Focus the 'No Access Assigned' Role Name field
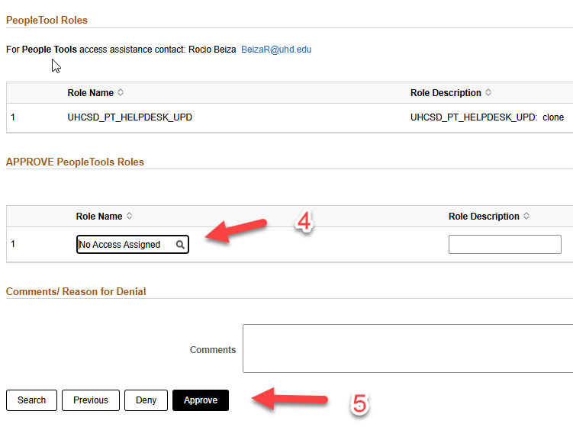 point(125,245)
